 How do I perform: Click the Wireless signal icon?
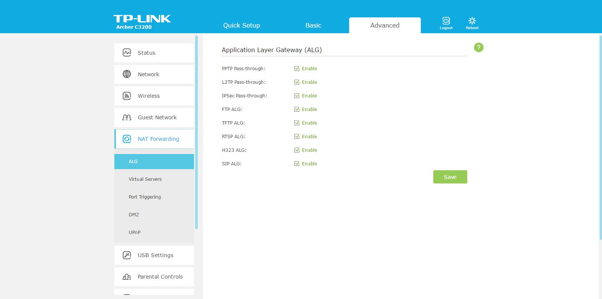click(127, 96)
